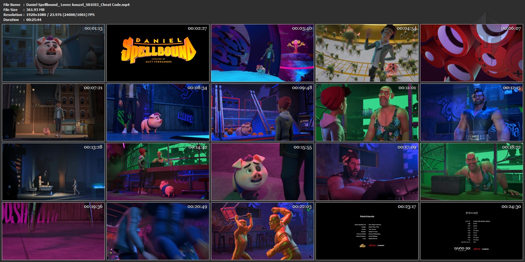Pick the red rings frame at 00:06:07
The image size is (525, 262).
coord(471,53)
